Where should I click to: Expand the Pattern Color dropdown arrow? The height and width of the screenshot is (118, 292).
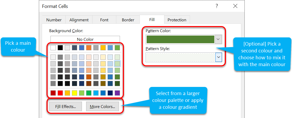click(218, 39)
